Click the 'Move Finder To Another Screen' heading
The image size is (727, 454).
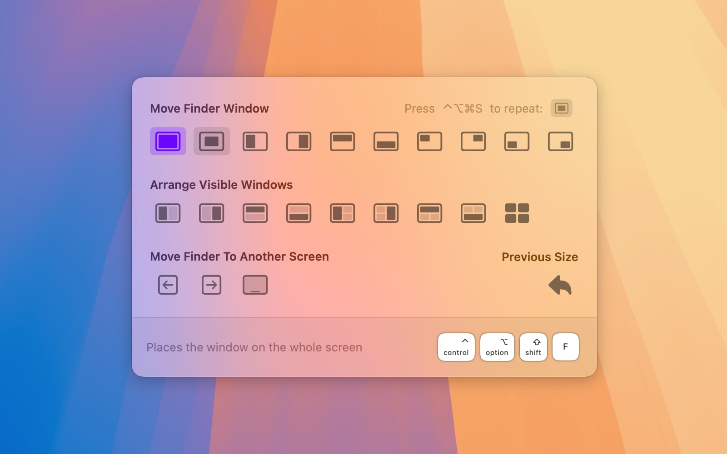[x=239, y=257]
